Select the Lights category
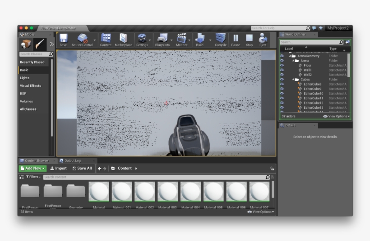Viewport: 370px width, 241px height. click(x=24, y=78)
